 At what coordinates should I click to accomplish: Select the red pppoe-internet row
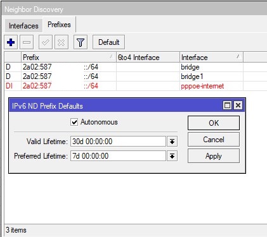(135, 86)
